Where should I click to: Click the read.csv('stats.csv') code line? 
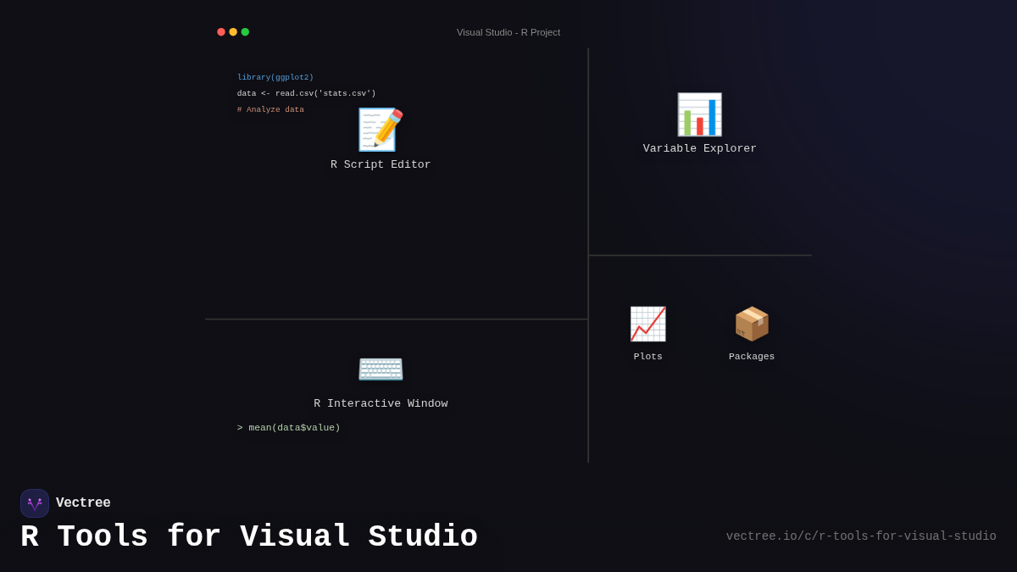[307, 93]
